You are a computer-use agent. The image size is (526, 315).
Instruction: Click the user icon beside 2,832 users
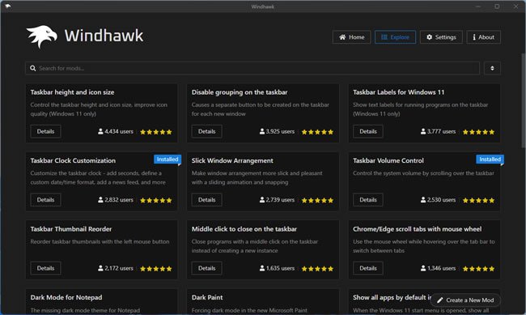click(x=100, y=200)
